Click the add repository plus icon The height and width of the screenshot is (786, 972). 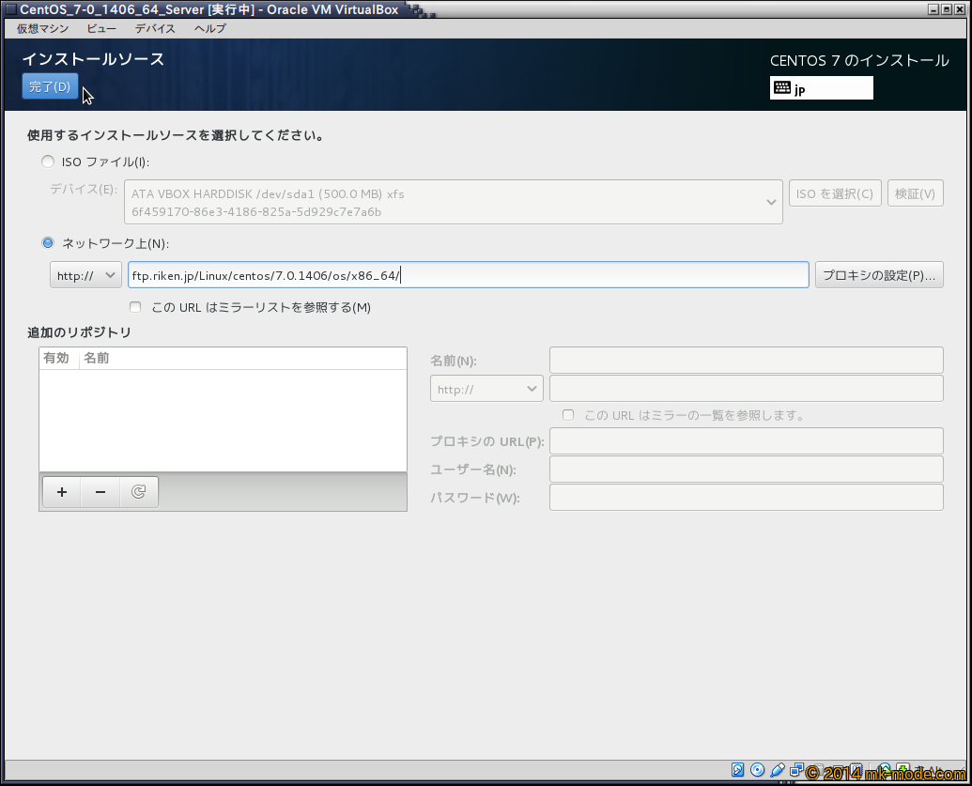62,492
